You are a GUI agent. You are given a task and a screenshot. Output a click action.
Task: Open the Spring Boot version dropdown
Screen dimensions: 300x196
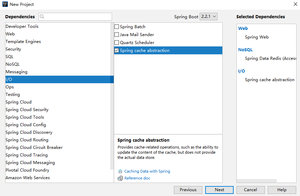pos(208,17)
